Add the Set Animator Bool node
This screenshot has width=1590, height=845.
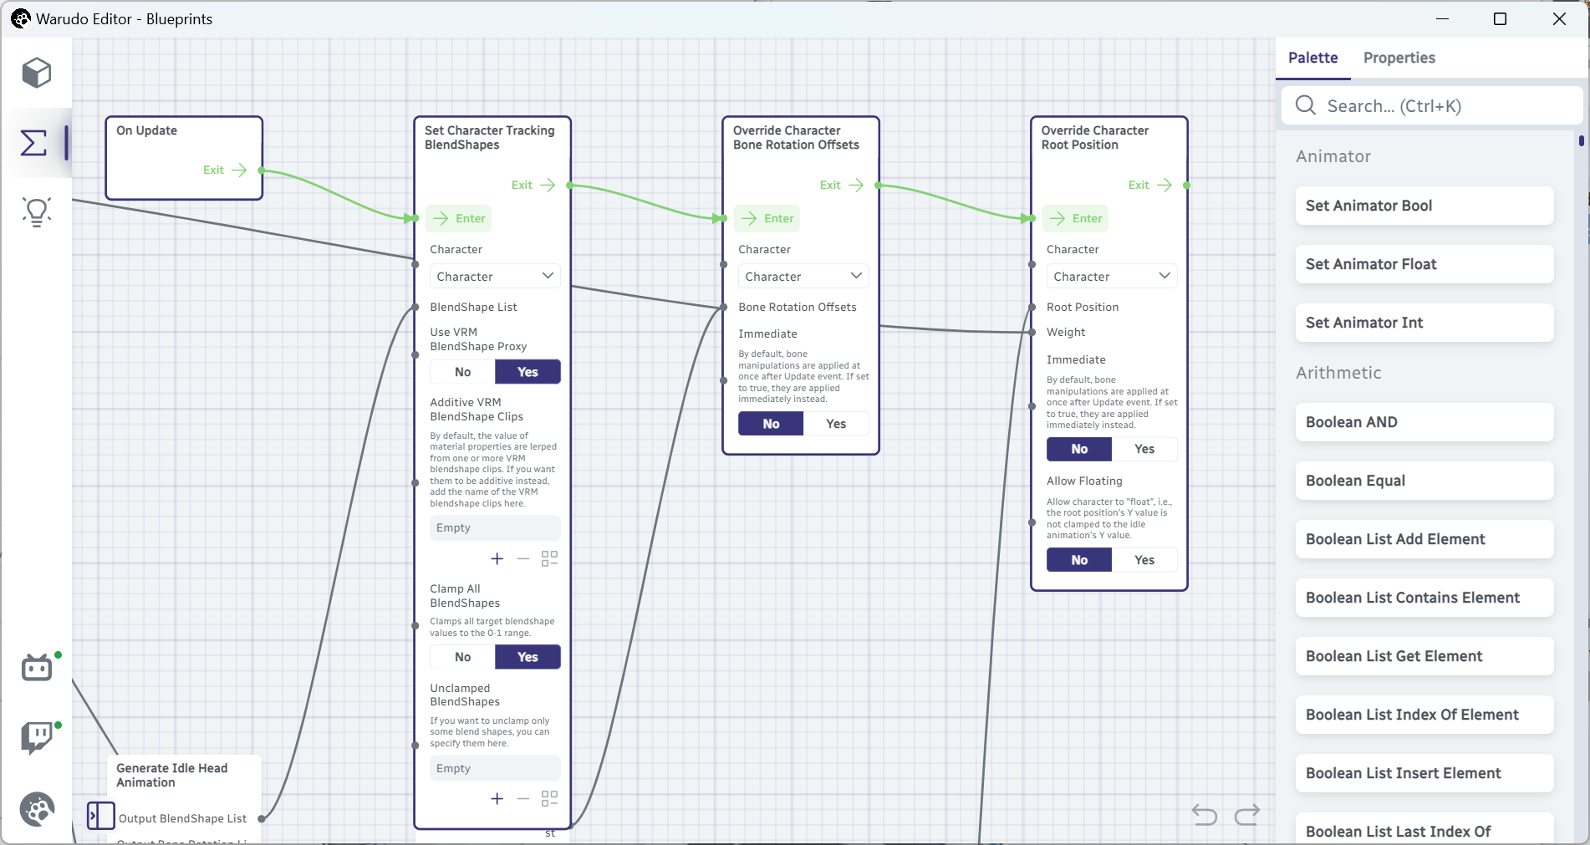click(1424, 206)
